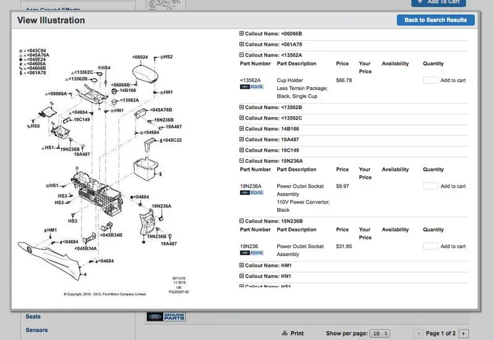
Task: Click Page 1 of 2 text
Action: point(440,333)
